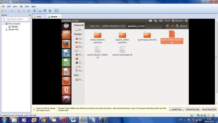Open Ubuntu One from the launcher
Screen dimensions: 218x123
[66, 90]
